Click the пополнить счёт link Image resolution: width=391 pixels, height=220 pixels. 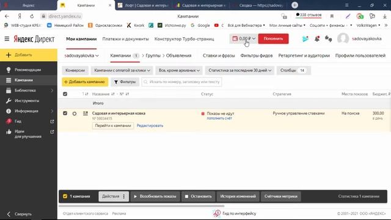219,118
